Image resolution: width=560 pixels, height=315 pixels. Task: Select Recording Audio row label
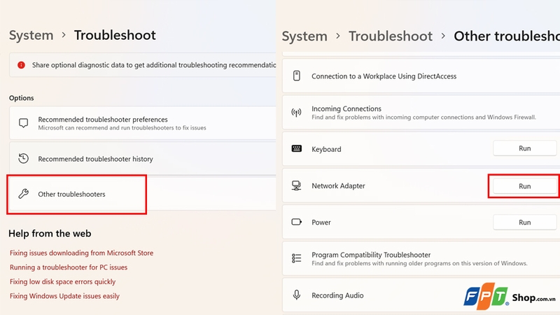(337, 295)
